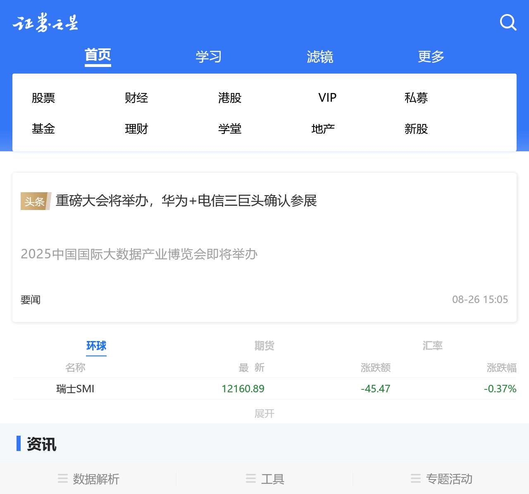Expand the 展开 section
Screen dimensions: 529x494
coord(264,413)
